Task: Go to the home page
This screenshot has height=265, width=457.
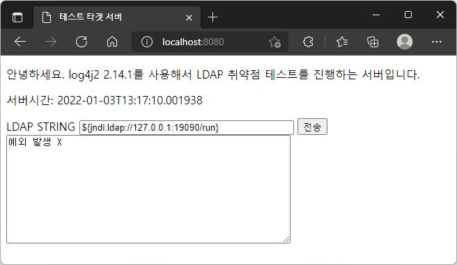Action: point(112,42)
